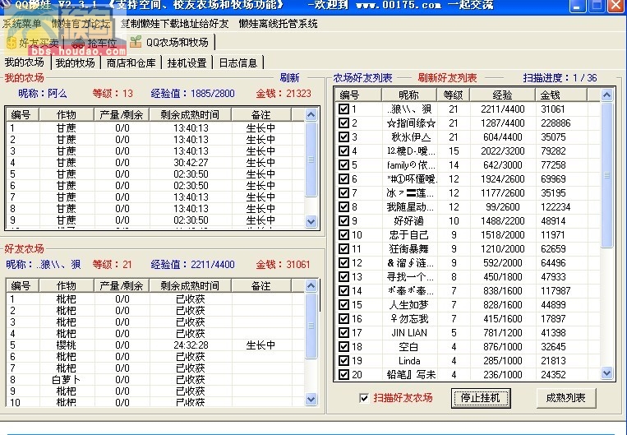
Task: Uncheck friend row 11 狂街暴舞 checkbox
Action: tap(343, 249)
